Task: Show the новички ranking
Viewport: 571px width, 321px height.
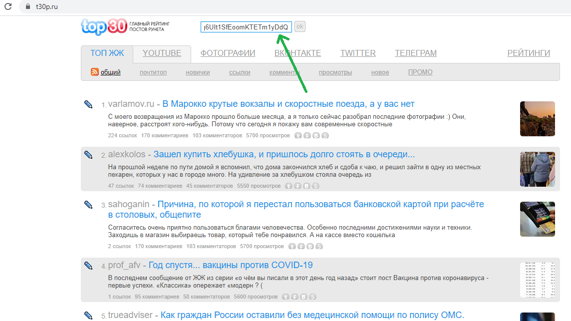Action: coord(198,72)
